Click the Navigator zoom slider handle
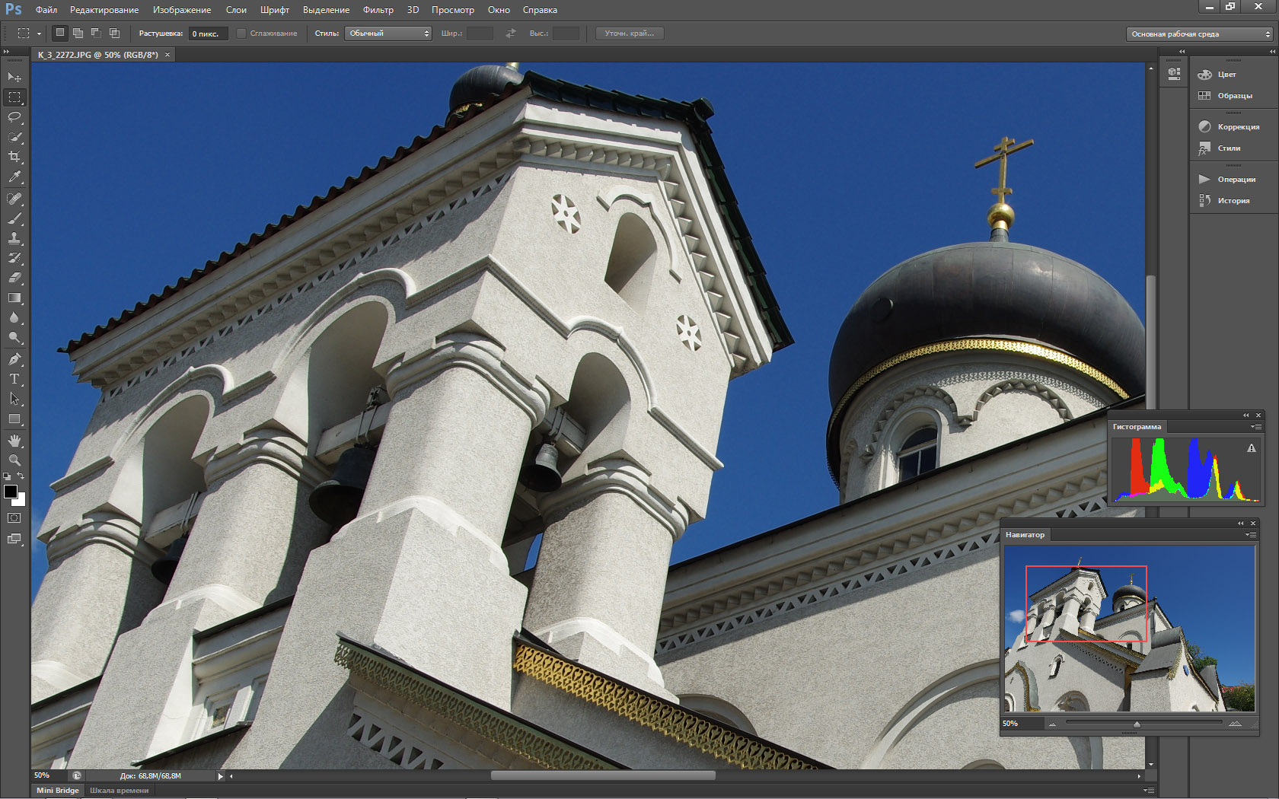1279x799 pixels. (x=1137, y=724)
